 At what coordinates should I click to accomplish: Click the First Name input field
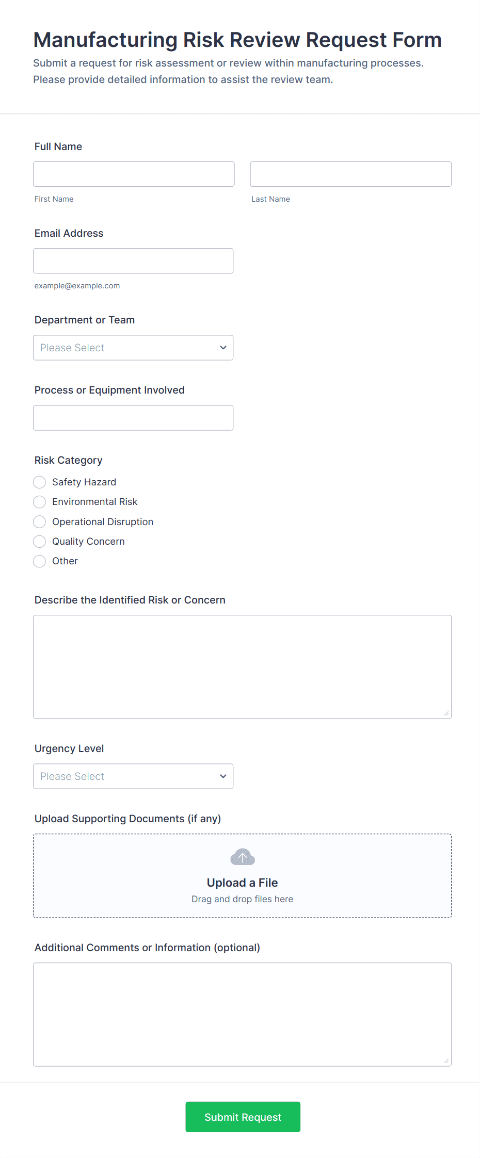134,174
